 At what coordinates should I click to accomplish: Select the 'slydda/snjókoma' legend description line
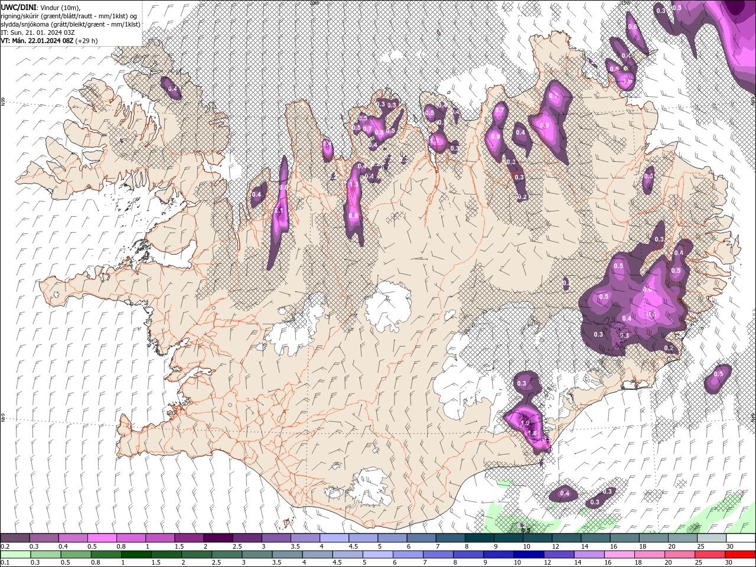[x=70, y=24]
